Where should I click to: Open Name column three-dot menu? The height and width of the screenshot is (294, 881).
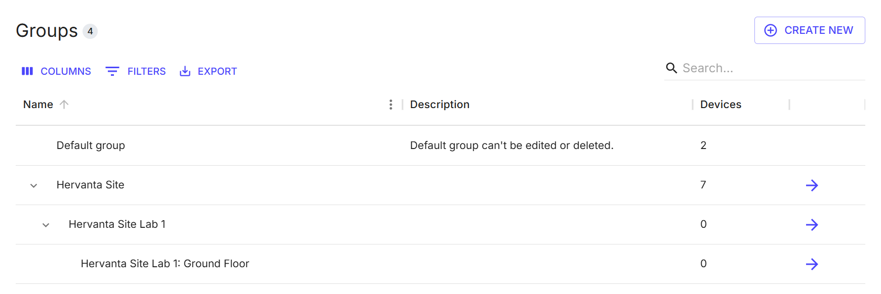point(391,105)
